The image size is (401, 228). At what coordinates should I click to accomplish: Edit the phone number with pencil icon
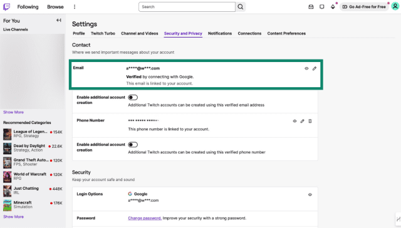click(302, 121)
